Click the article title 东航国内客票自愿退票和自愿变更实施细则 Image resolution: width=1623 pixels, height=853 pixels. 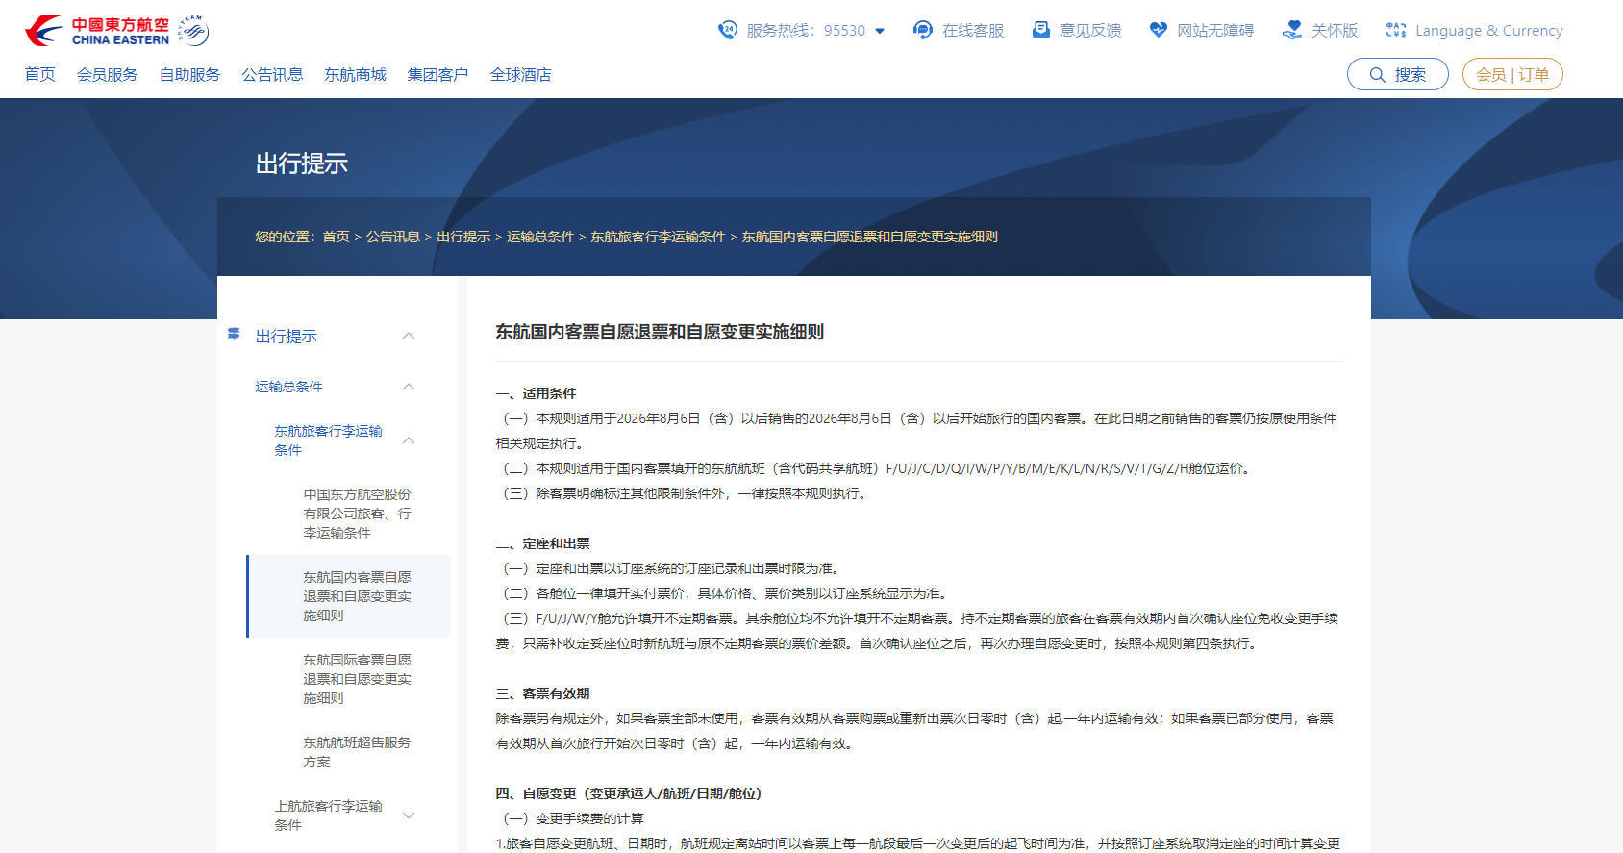660,332
